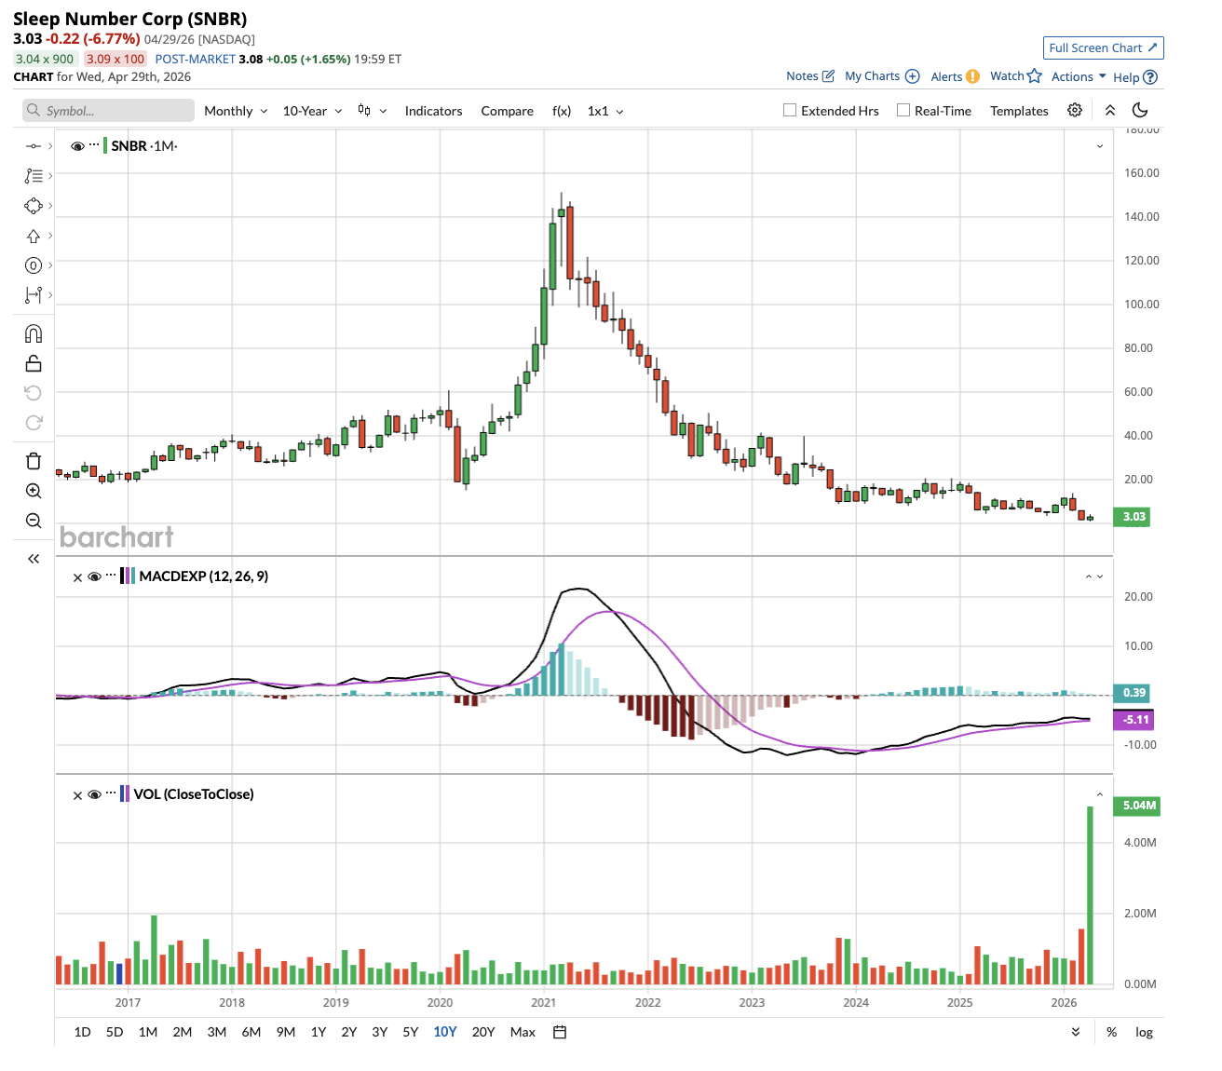The image size is (1222, 1071).
Task: Open the Templates menu
Action: (x=1019, y=111)
